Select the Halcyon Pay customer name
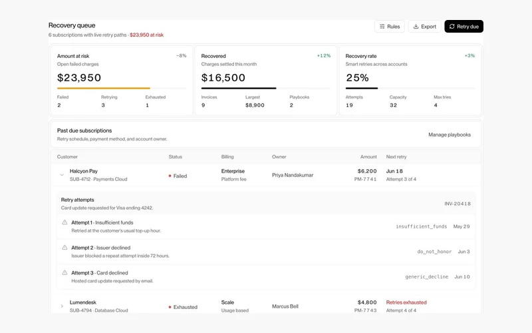 point(84,171)
